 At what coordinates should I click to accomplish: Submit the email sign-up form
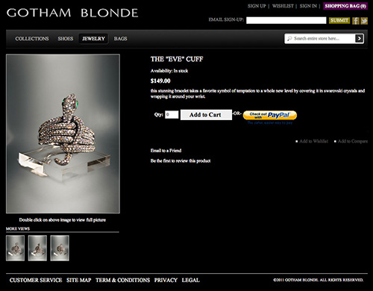point(339,20)
